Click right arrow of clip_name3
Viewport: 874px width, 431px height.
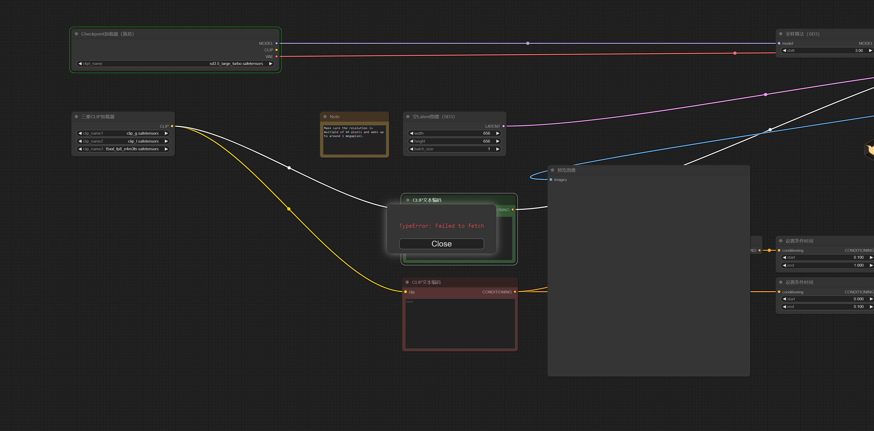click(166, 149)
